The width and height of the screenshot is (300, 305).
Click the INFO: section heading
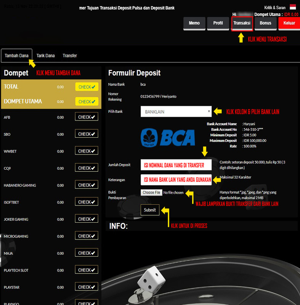(x=118, y=226)
